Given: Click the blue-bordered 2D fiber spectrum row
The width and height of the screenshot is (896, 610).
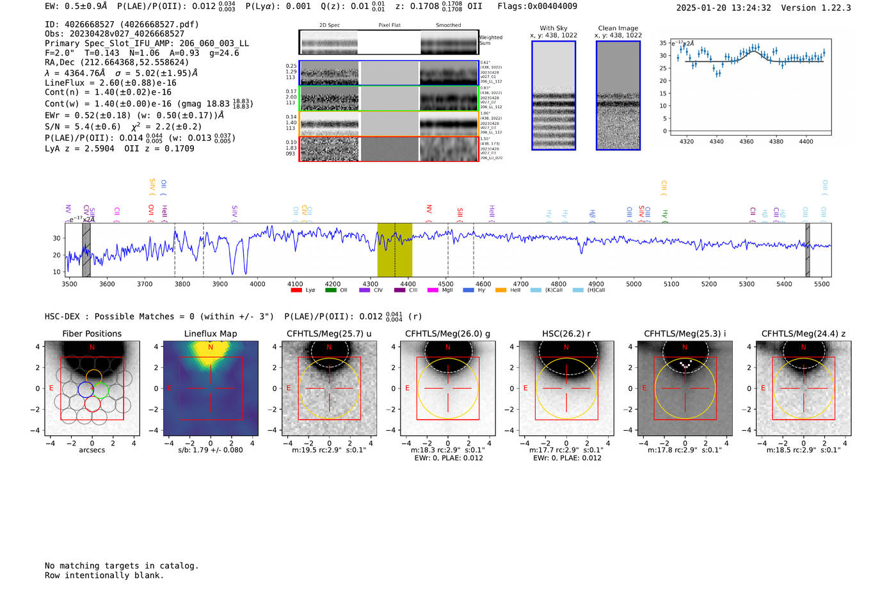Looking at the screenshot, I should click(389, 73).
